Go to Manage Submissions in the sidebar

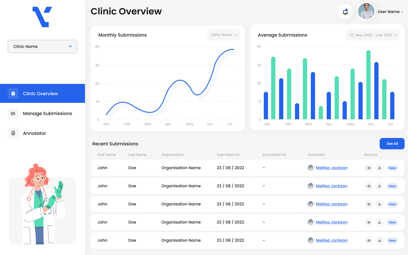[47, 113]
